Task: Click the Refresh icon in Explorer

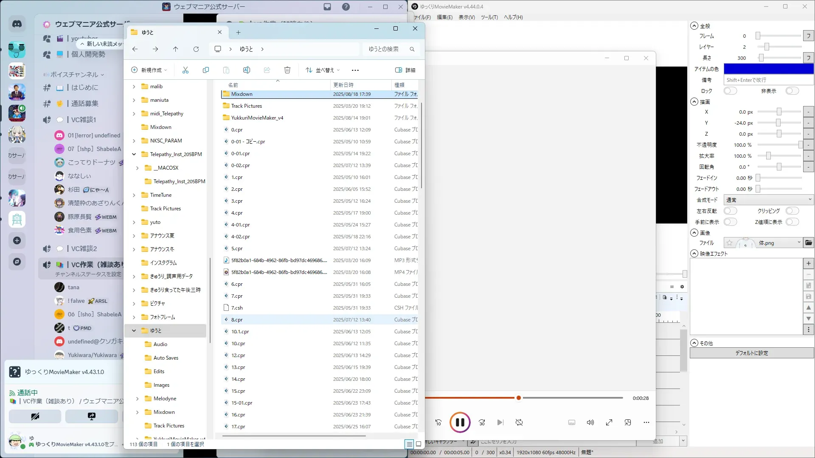Action: [196, 49]
